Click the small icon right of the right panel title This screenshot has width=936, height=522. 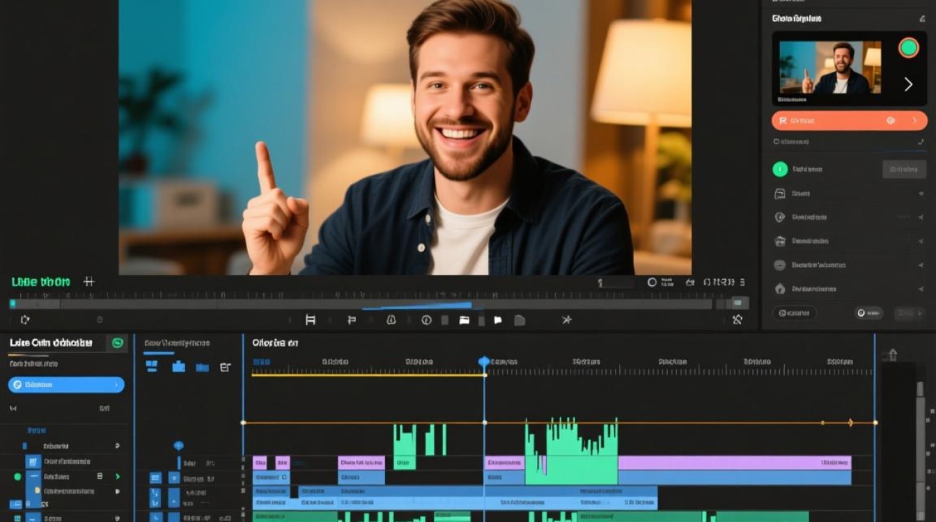click(x=922, y=19)
